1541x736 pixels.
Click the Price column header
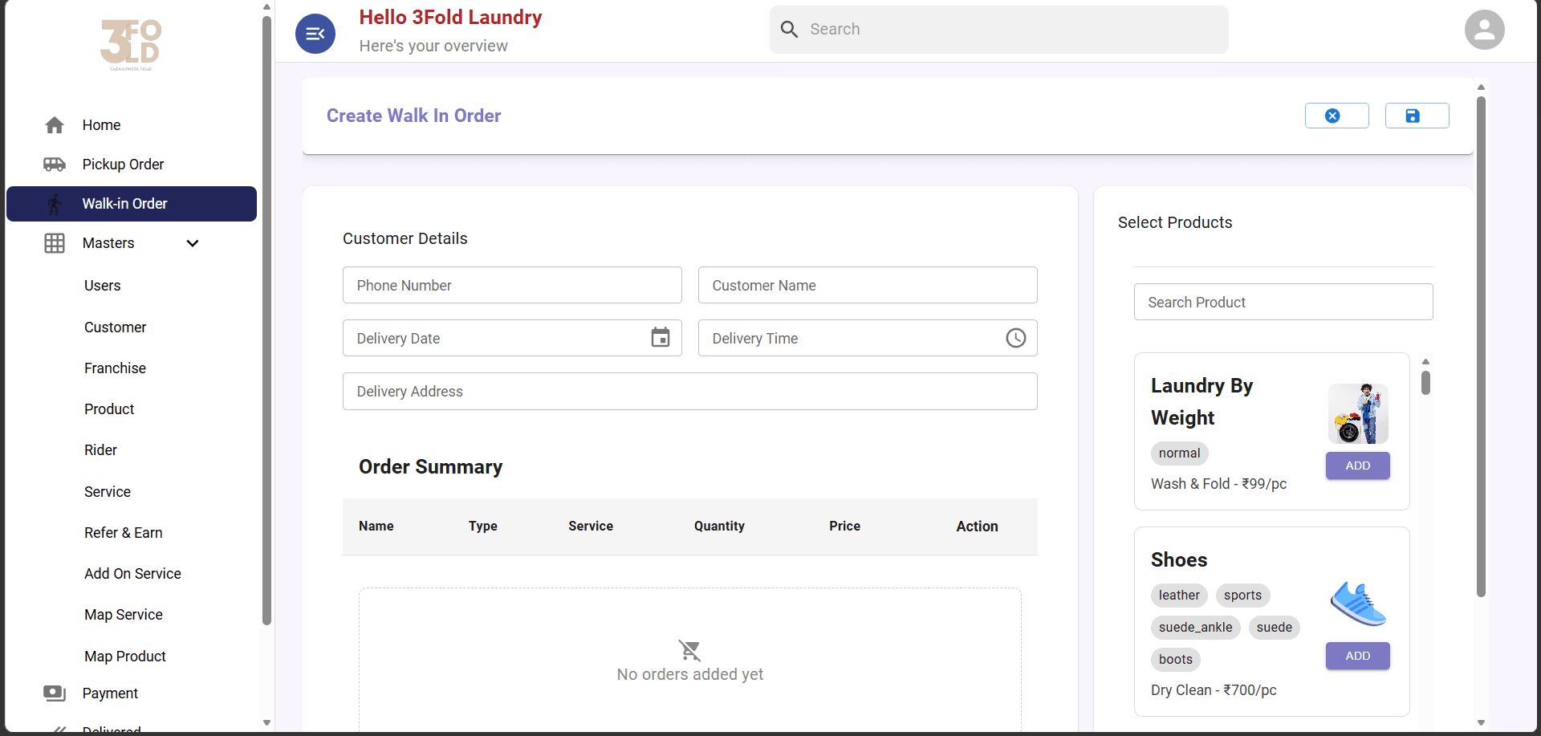844,527
